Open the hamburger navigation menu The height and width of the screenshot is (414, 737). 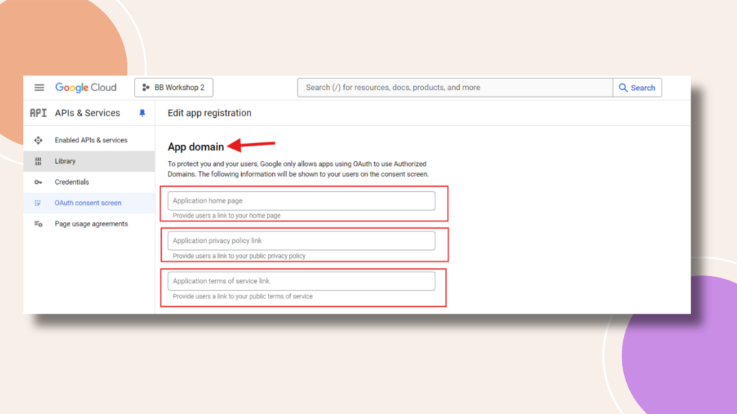[x=39, y=87]
